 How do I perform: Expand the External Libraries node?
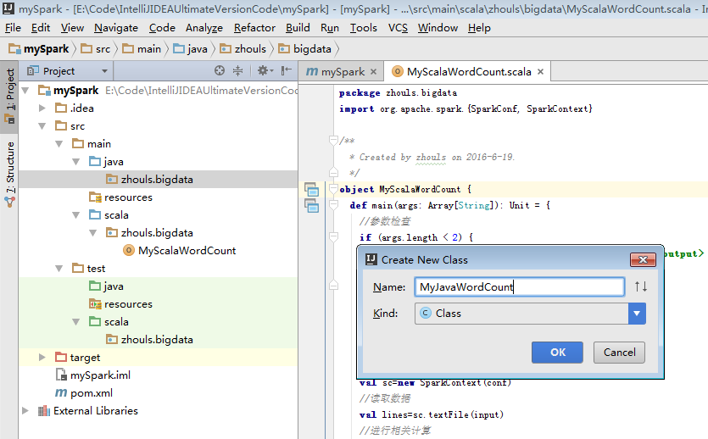tap(25, 410)
